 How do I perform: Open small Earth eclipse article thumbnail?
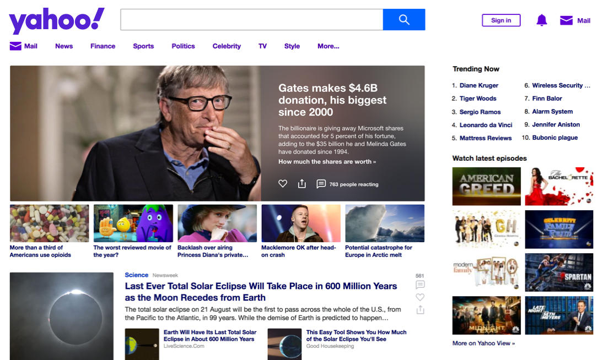[x=142, y=344]
